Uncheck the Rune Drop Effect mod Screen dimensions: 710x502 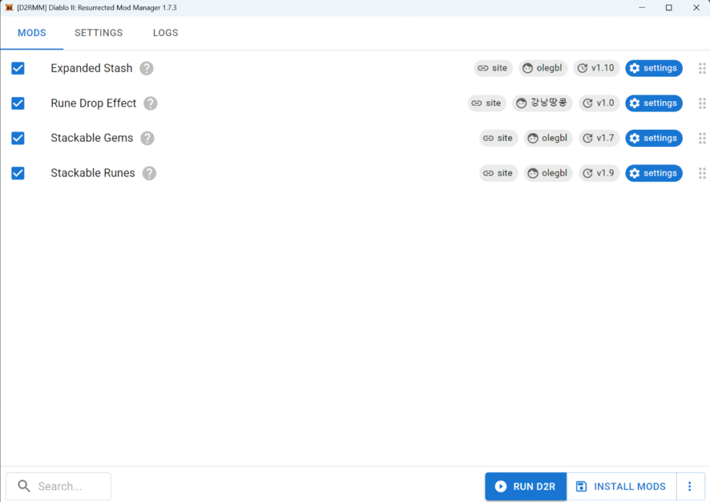(18, 103)
